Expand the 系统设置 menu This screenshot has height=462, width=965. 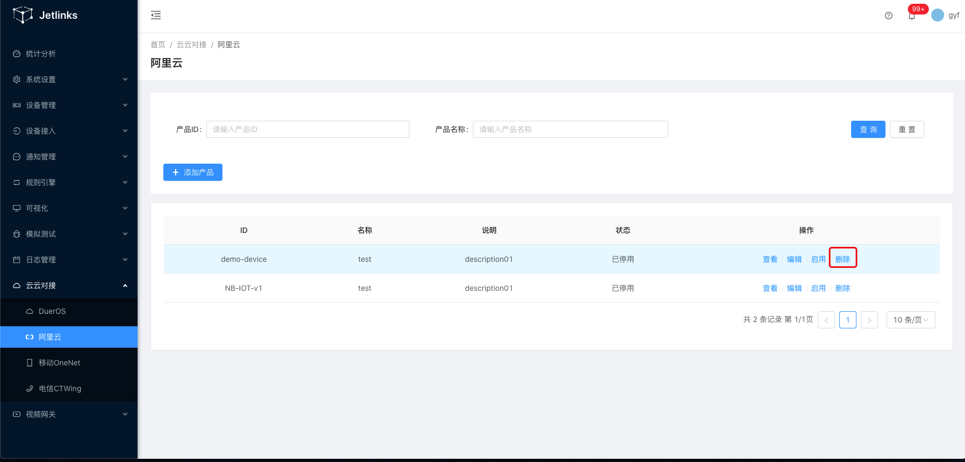(x=69, y=79)
